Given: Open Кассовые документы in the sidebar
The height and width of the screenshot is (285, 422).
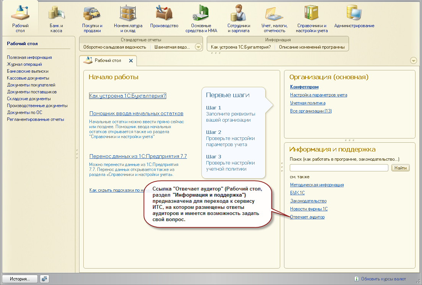Looking at the screenshot, I should coord(28,78).
